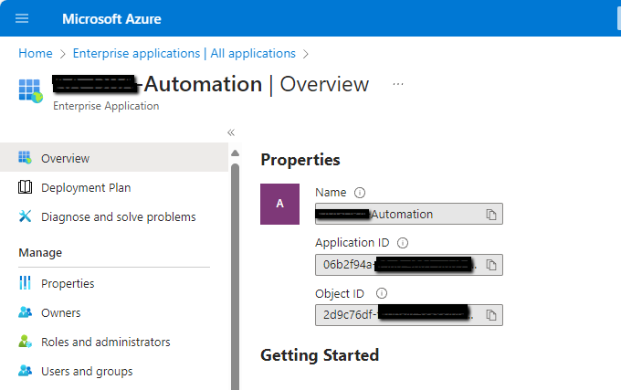
Task: Click the Enterprise Application subtitle
Action: (x=106, y=106)
